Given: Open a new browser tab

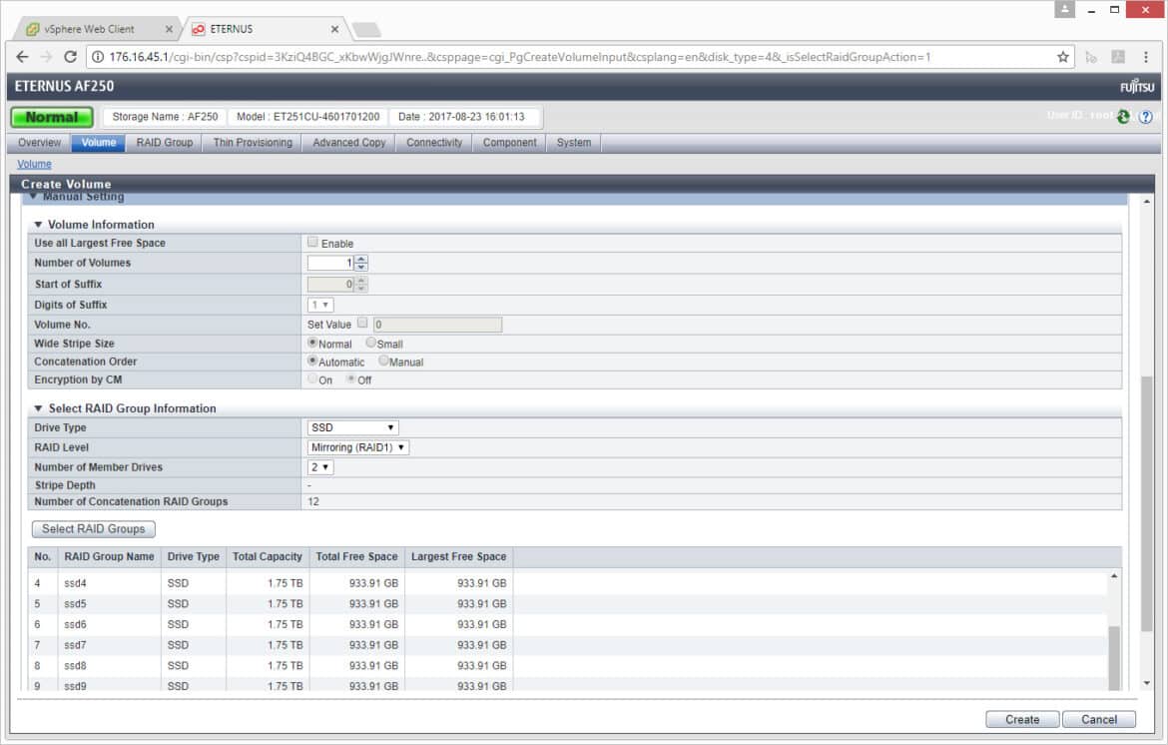Looking at the screenshot, I should point(365,30).
